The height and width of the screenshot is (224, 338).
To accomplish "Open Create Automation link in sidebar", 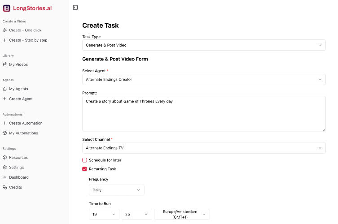I will 26,123.
